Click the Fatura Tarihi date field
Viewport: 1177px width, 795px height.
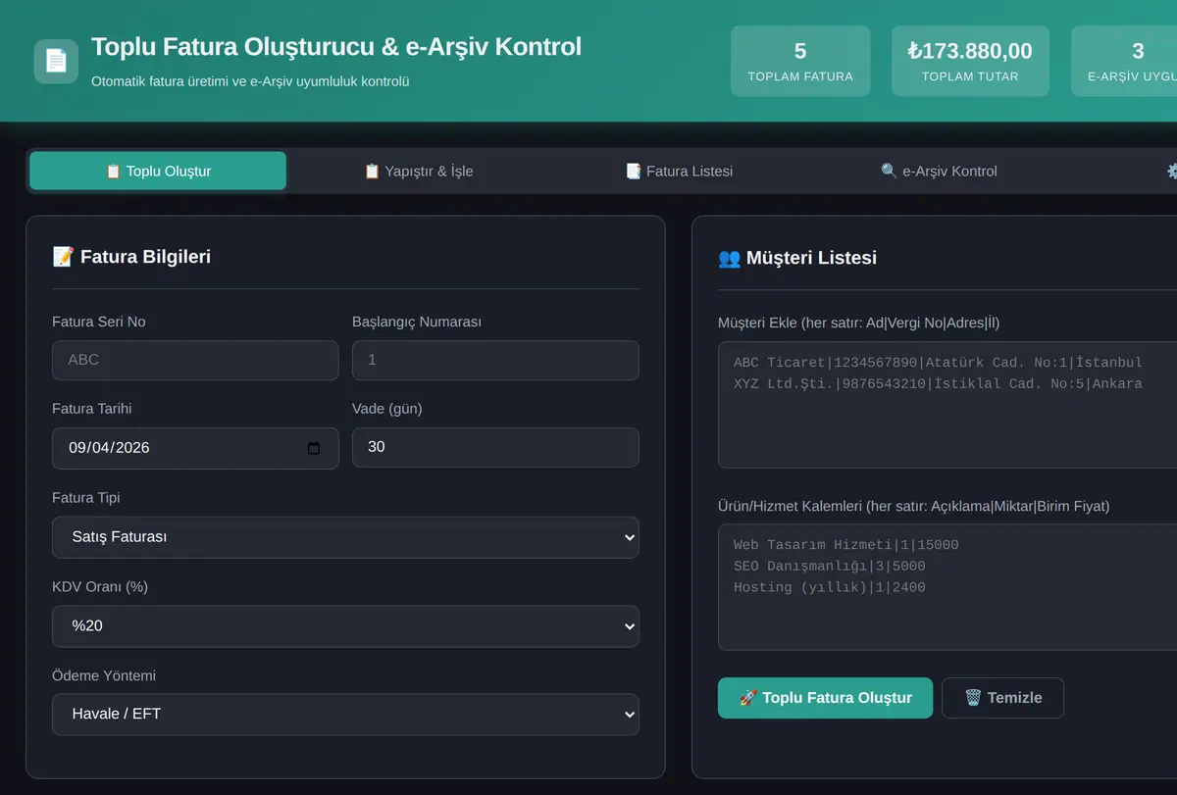[195, 448]
